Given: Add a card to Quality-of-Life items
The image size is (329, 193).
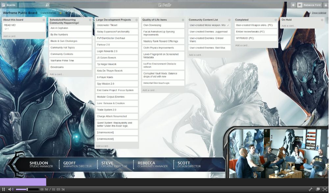Looking at the screenshot, I should pyautogui.click(x=149, y=90).
